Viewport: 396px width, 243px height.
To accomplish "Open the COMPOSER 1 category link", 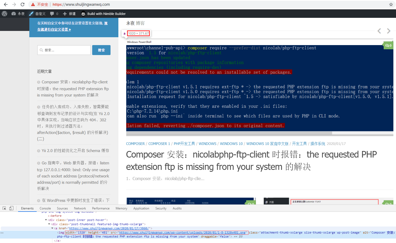I will (x=159, y=144).
